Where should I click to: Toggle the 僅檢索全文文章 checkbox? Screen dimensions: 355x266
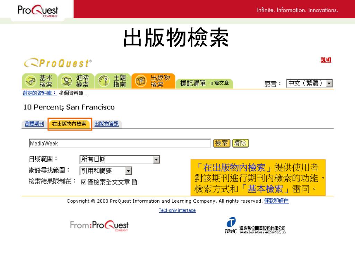coord(83,182)
